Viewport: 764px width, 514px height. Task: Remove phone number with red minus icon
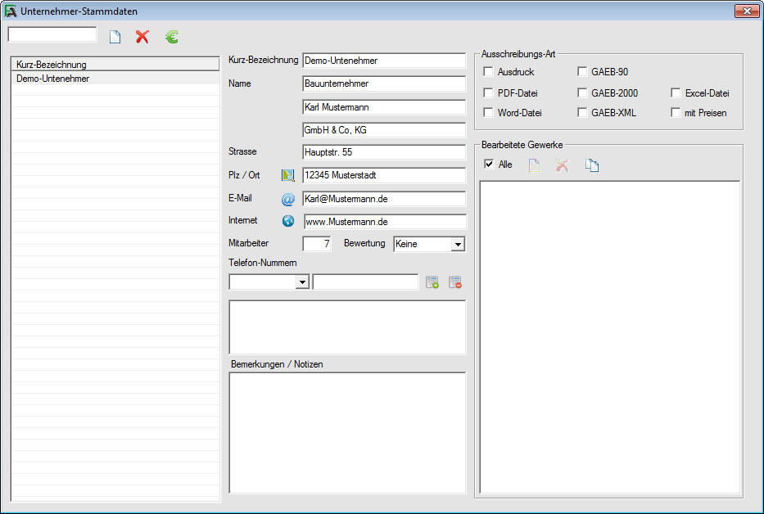coord(455,282)
